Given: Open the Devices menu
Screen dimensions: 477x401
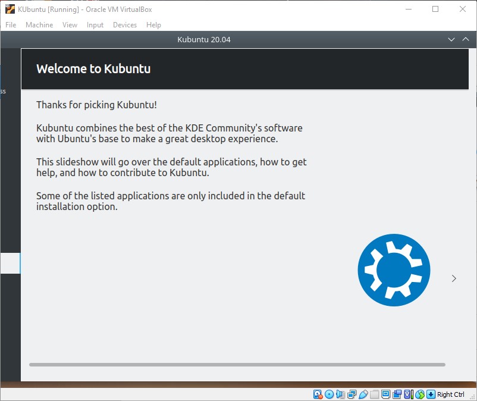Looking at the screenshot, I should 125,25.
